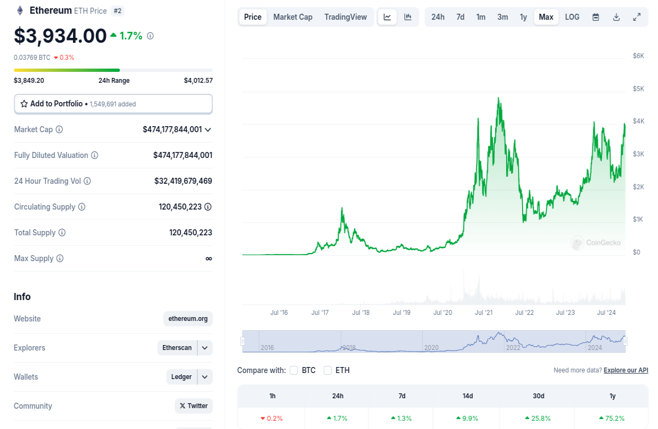Toggle LOG scale on the chart
658x429 pixels.
click(572, 17)
